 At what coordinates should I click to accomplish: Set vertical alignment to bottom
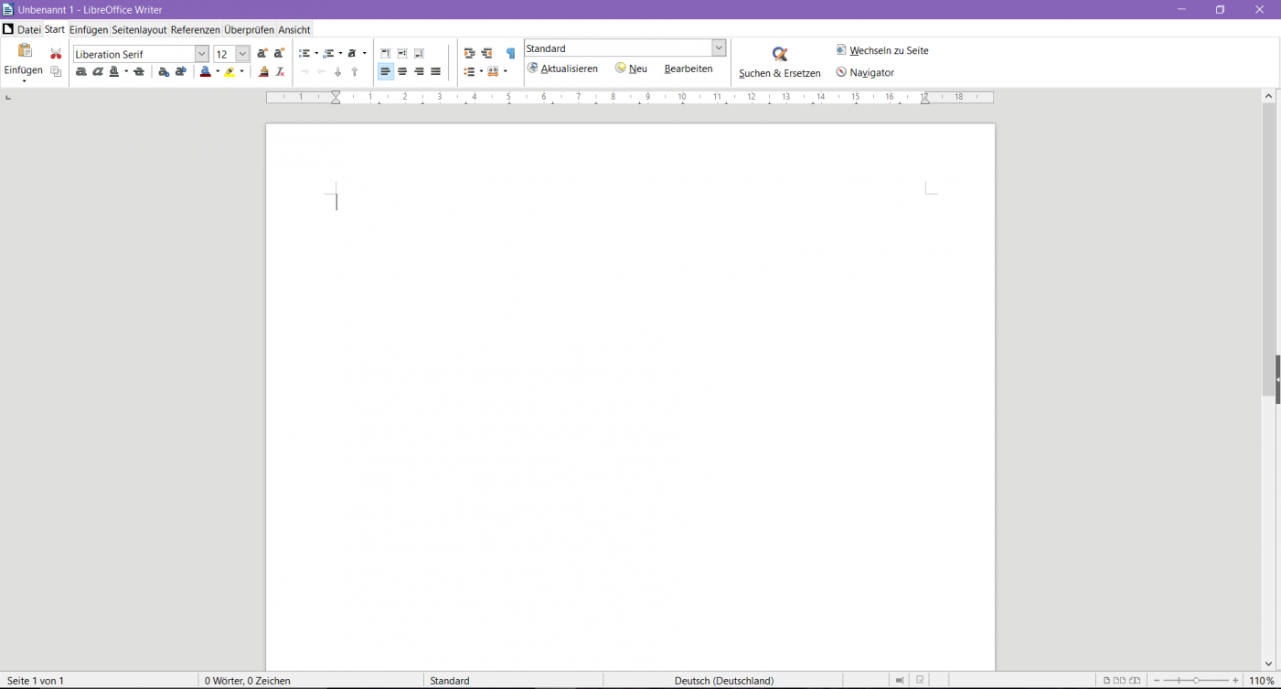419,53
